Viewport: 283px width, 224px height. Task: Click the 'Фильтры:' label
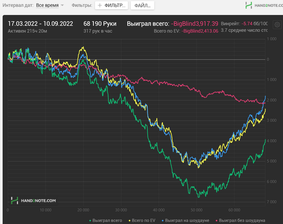click(x=82, y=5)
